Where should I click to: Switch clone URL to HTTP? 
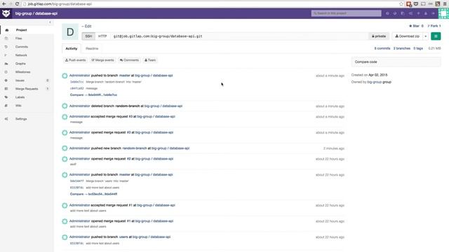coord(102,36)
